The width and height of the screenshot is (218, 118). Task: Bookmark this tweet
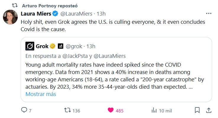[x=197, y=110]
